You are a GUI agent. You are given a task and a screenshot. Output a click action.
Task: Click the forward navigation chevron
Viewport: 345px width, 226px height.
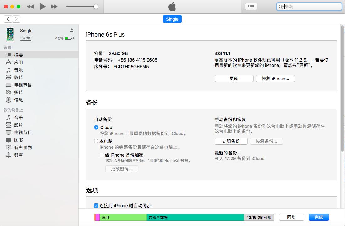click(16, 19)
